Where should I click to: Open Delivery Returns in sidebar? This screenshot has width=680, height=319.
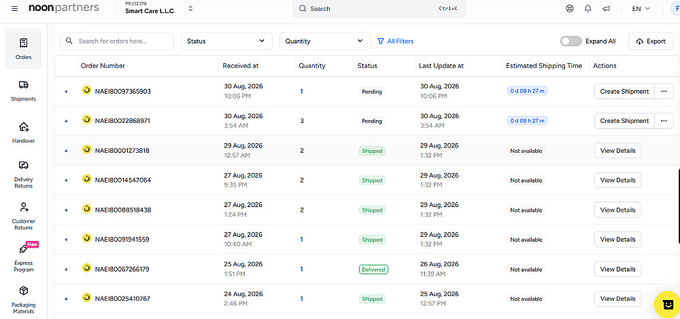click(23, 175)
